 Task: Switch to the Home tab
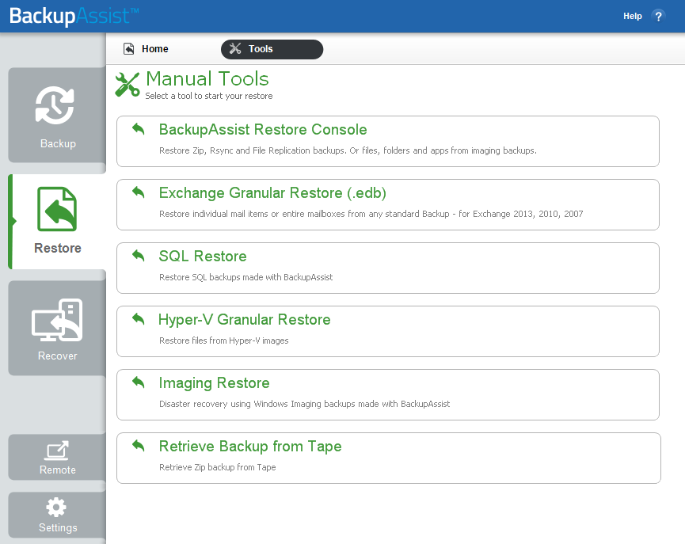point(147,49)
